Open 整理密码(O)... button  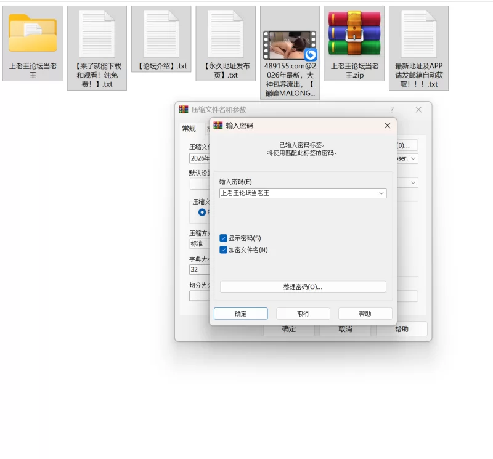pos(303,286)
